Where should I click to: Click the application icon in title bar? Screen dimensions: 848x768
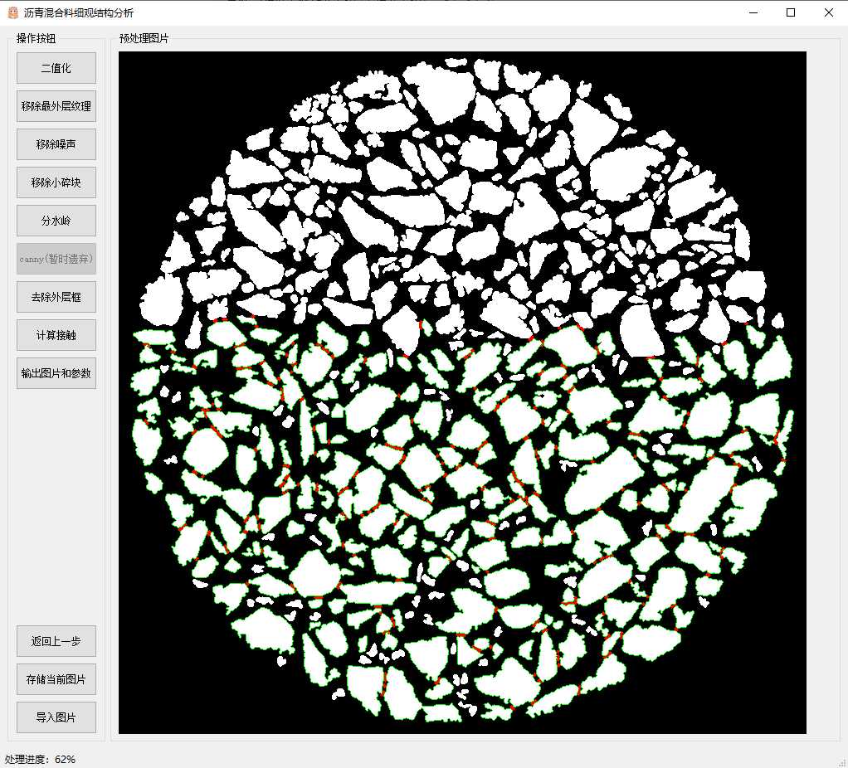[x=12, y=12]
